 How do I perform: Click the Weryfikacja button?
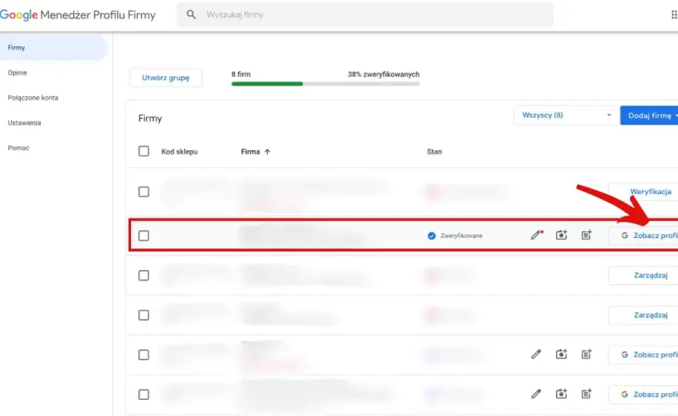(643, 192)
